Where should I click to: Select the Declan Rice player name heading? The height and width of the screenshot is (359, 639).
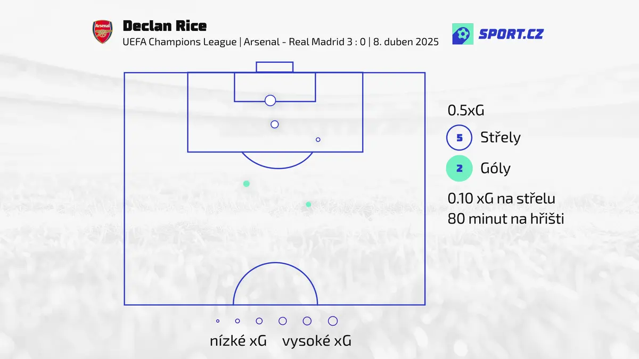tap(165, 26)
